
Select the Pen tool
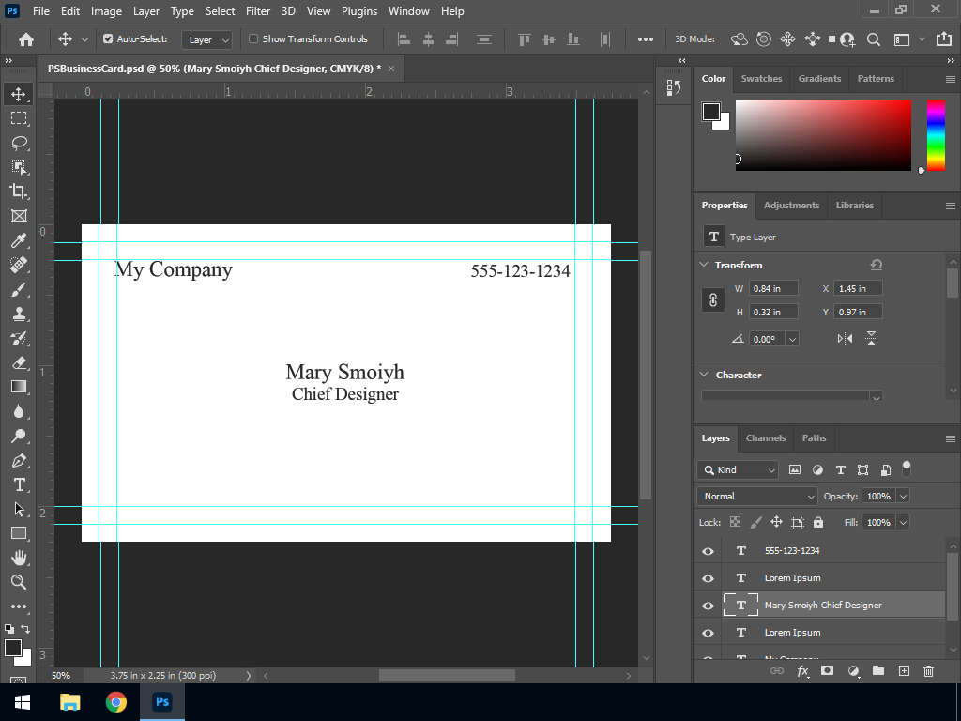click(x=19, y=461)
